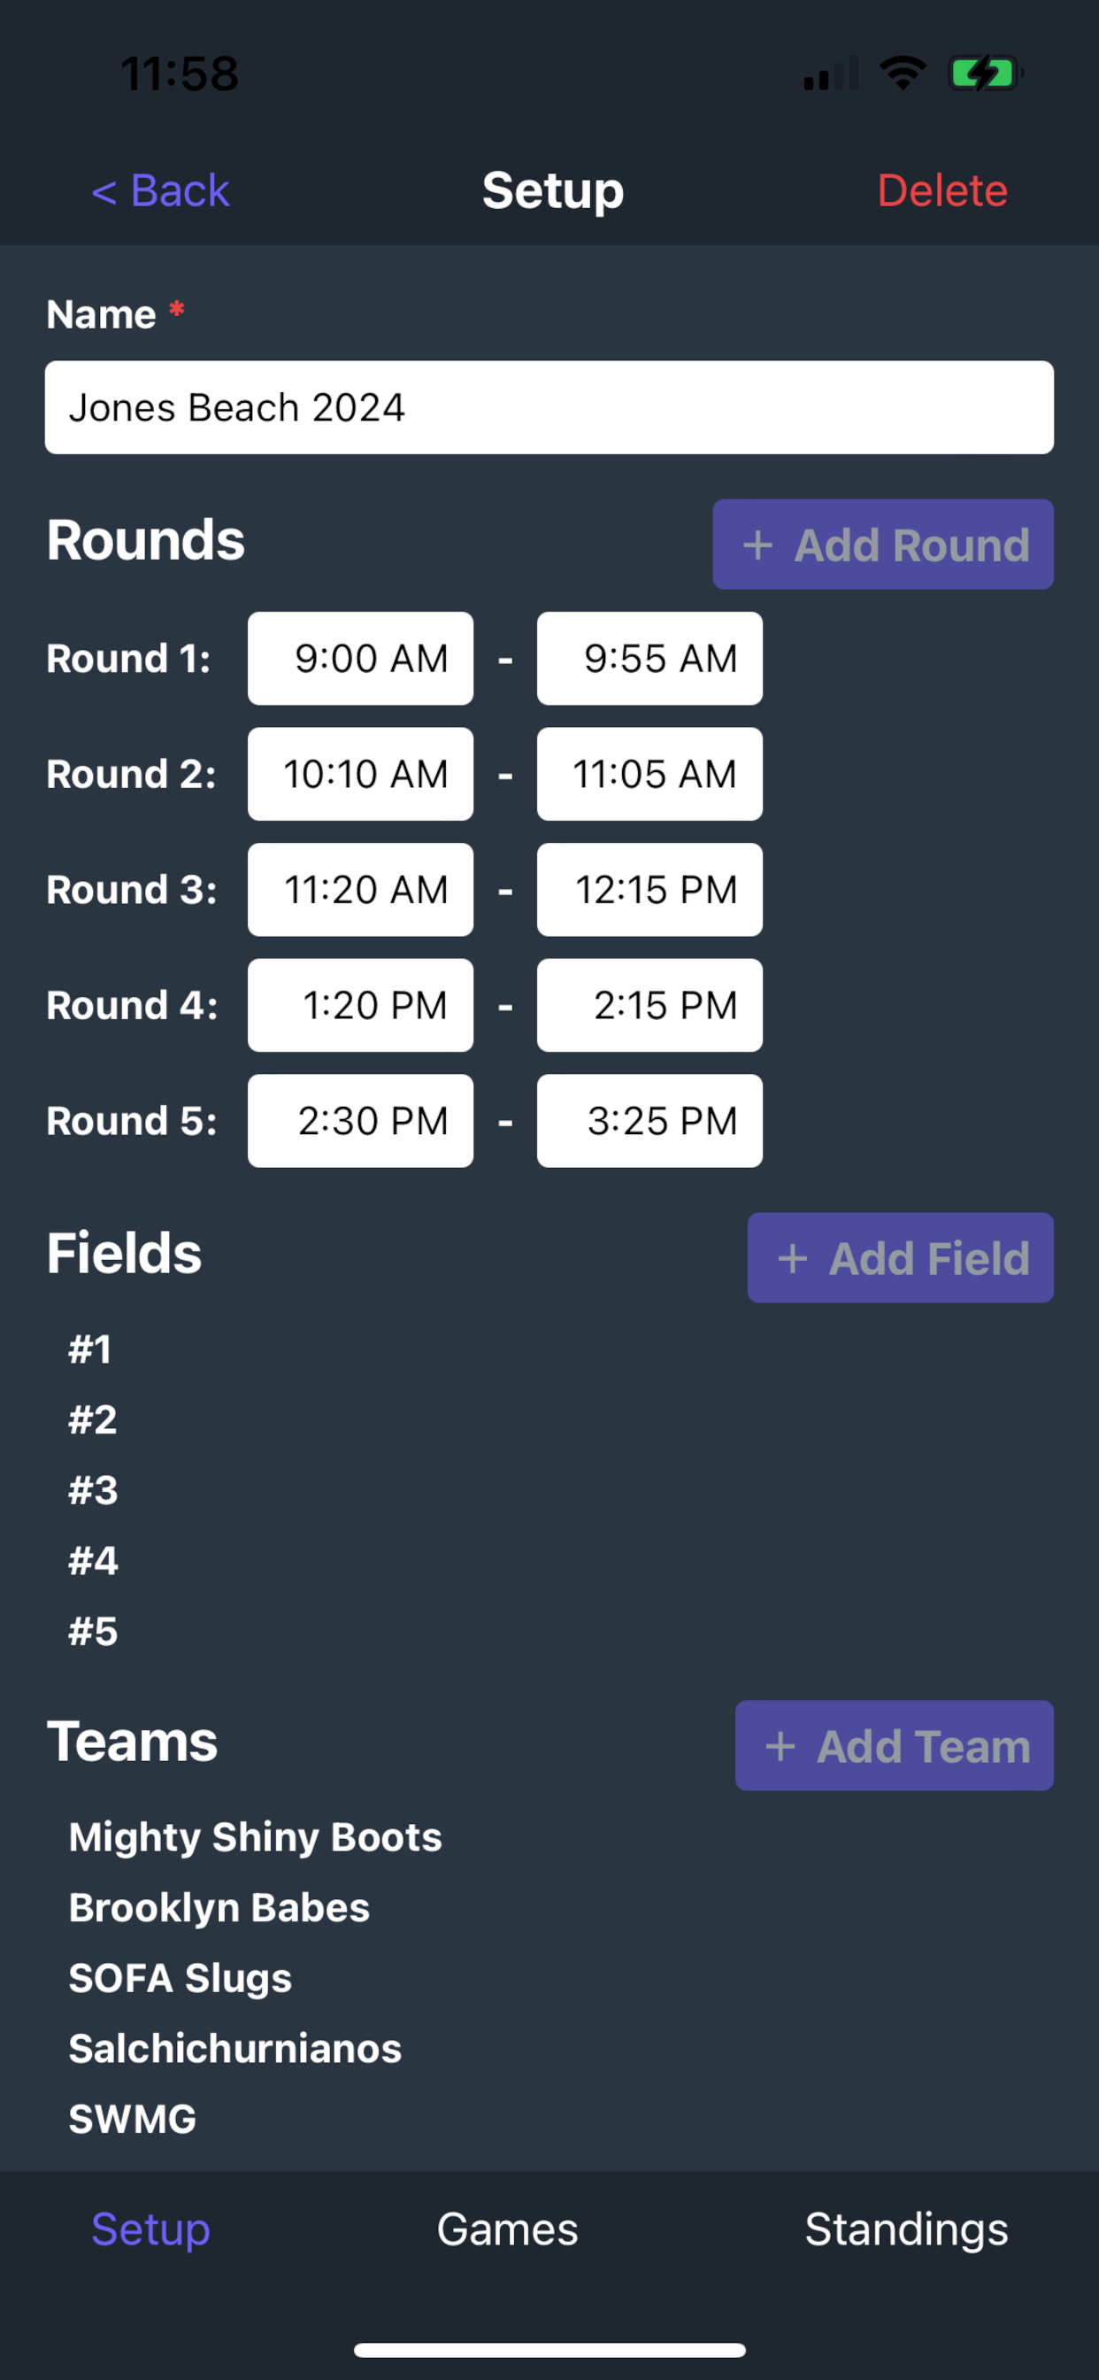
Task: Open Round 1 start time picker
Action: click(360, 659)
